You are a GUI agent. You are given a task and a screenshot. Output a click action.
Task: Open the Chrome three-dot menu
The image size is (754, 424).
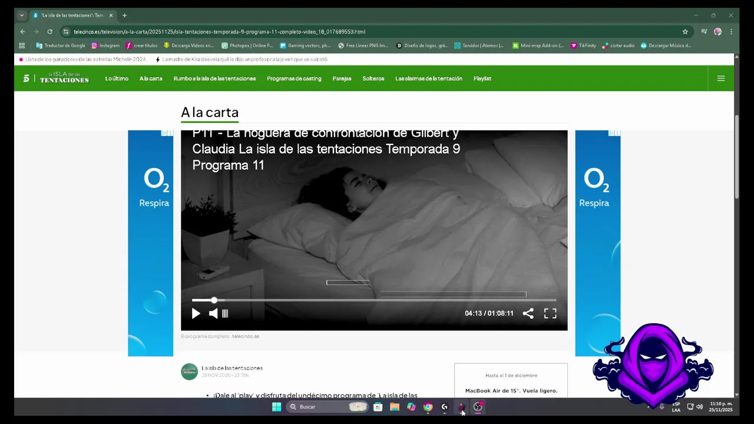point(731,32)
